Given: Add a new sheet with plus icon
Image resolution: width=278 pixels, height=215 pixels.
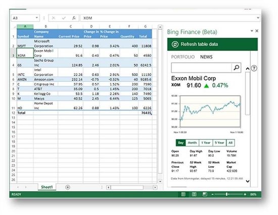Looking at the screenshot, I should tap(68, 187).
